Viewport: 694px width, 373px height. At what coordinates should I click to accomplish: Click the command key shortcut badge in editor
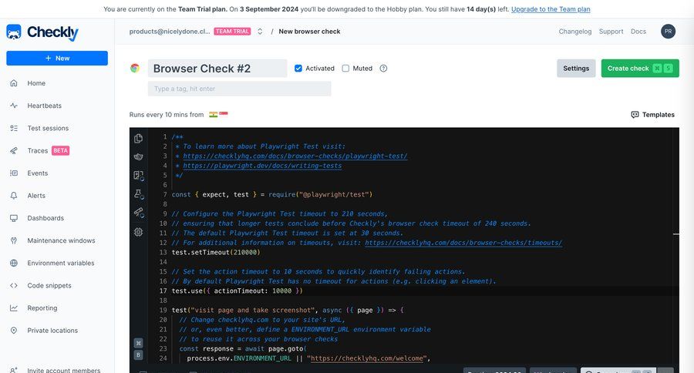coord(139,343)
